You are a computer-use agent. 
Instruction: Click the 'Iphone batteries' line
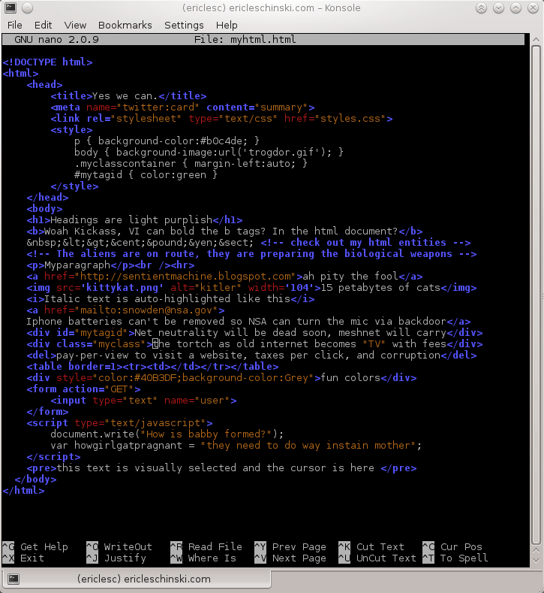pos(248,322)
